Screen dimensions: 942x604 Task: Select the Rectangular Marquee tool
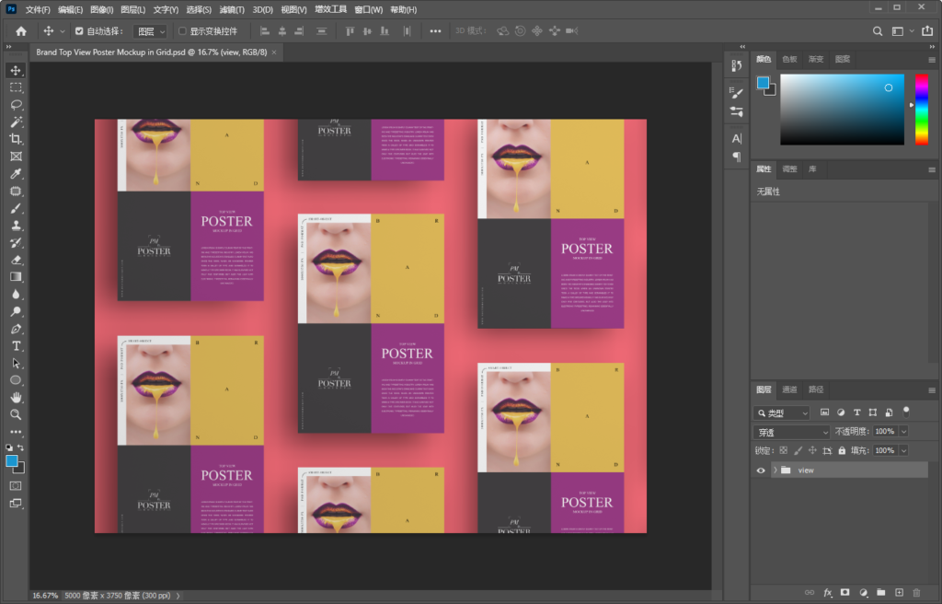coord(16,87)
